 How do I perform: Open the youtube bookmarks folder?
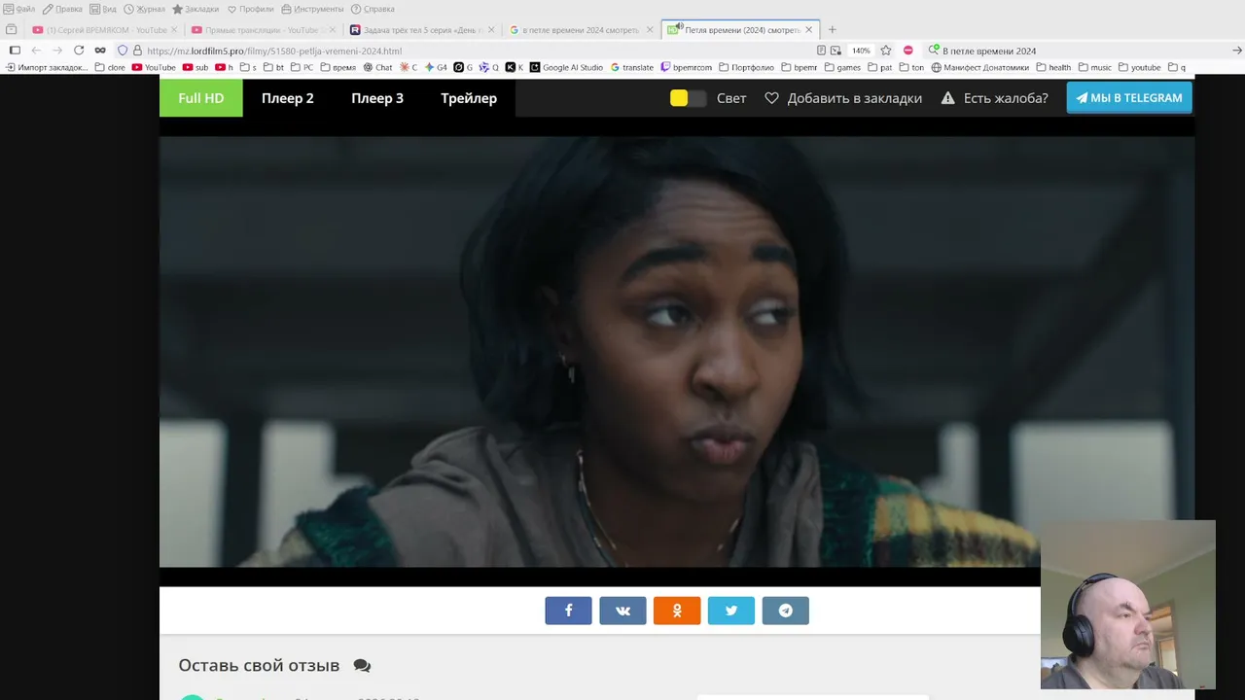coord(1140,68)
